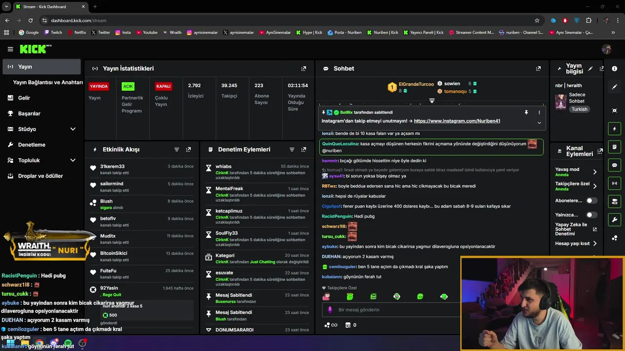Edit stream info with the Yayın bilgisi pencil
Screen dimensions: 625x351
[590, 69]
